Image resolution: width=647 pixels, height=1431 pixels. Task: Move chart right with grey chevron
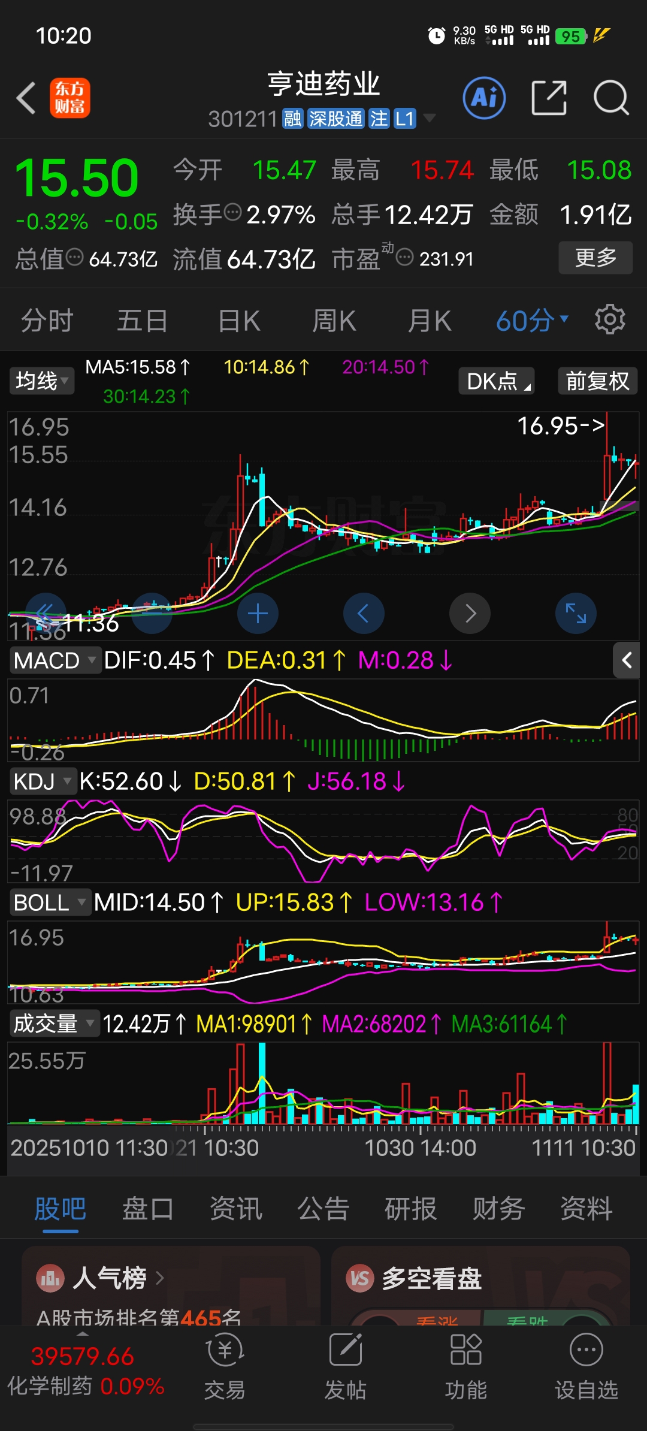[470, 614]
